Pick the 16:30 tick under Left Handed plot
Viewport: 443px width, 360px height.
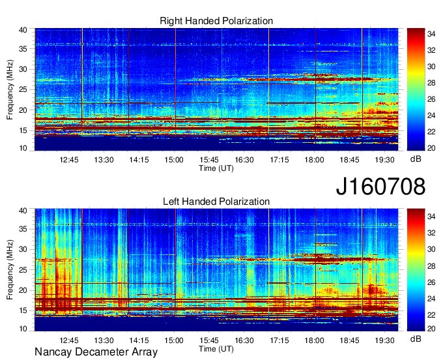[244, 340]
